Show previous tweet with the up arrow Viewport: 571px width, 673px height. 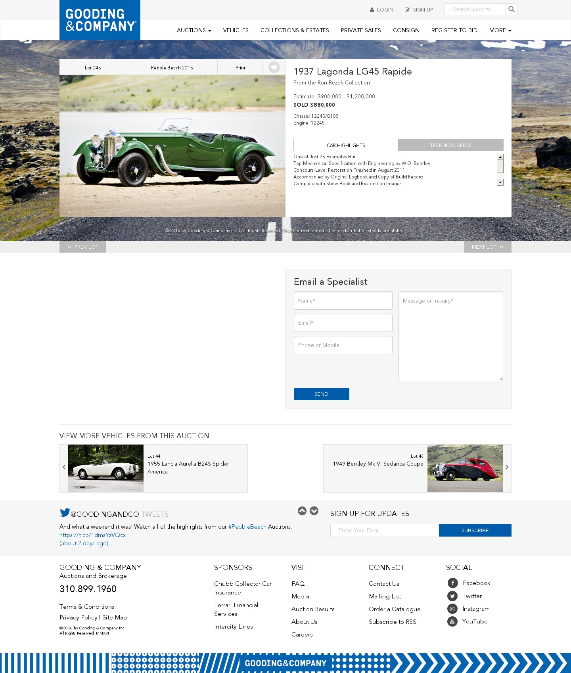[302, 511]
